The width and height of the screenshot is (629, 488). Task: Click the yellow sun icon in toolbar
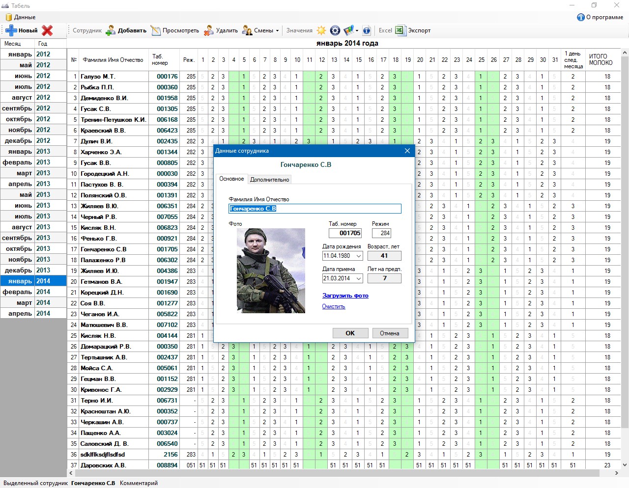pyautogui.click(x=321, y=30)
